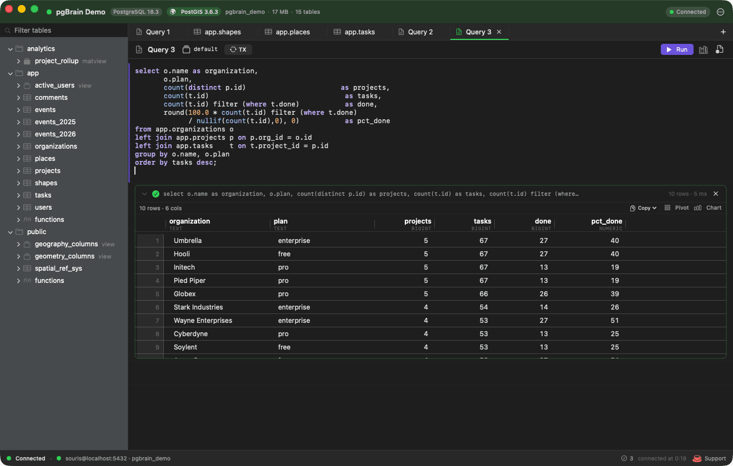Click the green success check icon
The image size is (733, 466).
pos(155,194)
